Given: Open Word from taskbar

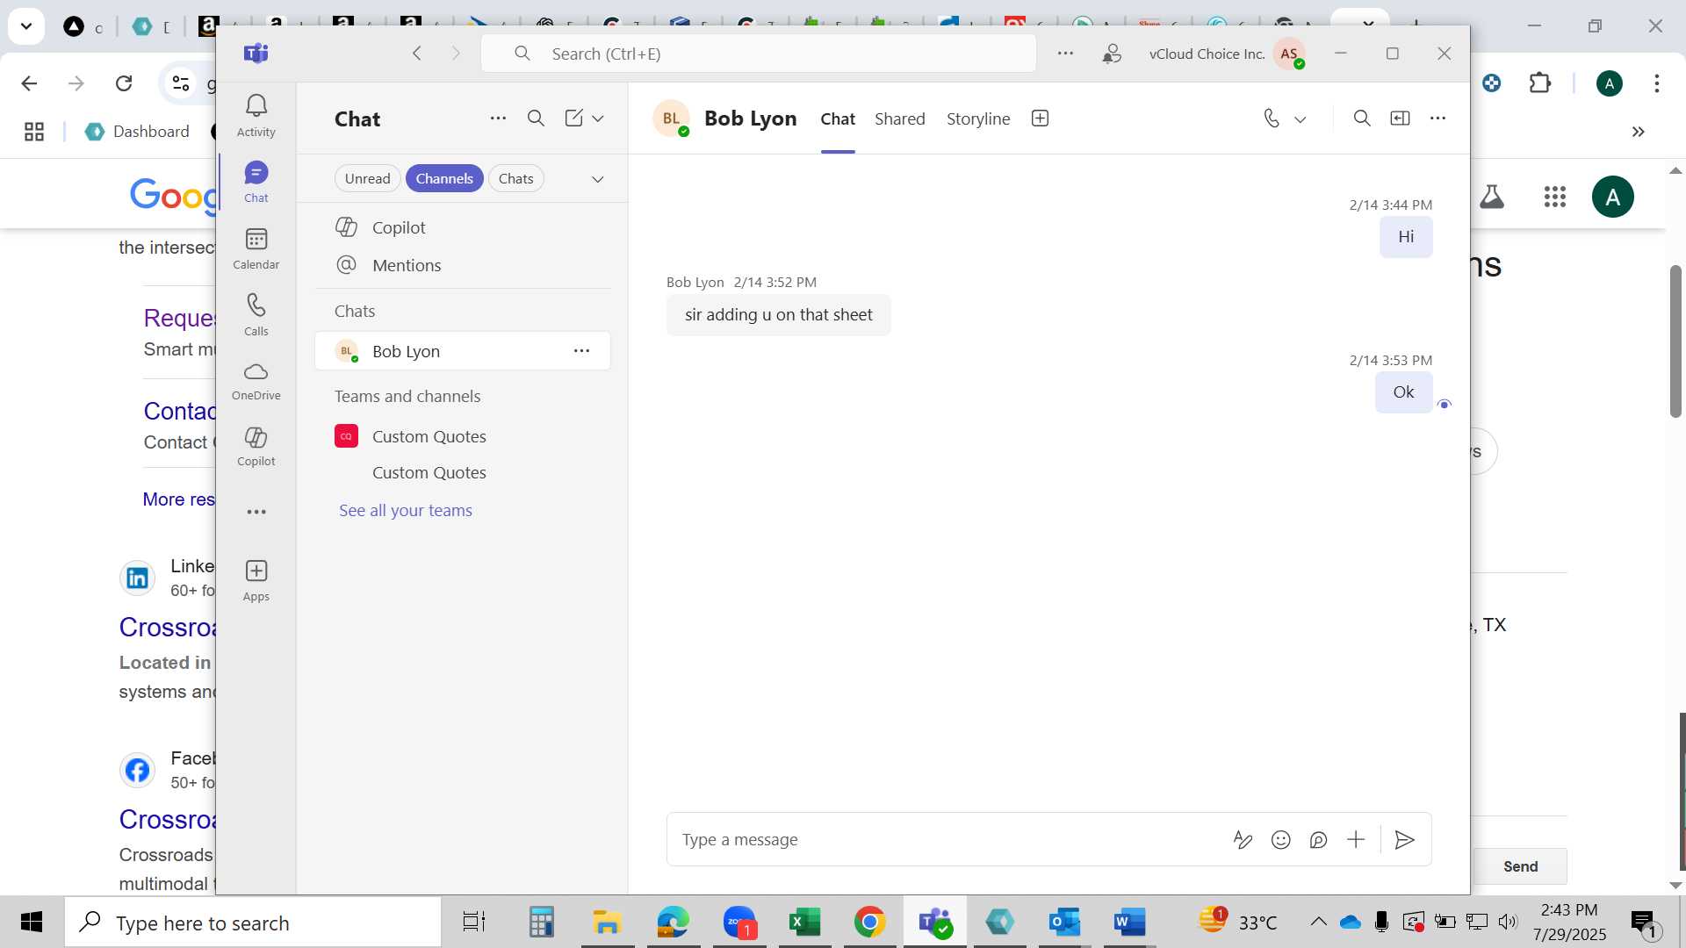Looking at the screenshot, I should (1129, 923).
